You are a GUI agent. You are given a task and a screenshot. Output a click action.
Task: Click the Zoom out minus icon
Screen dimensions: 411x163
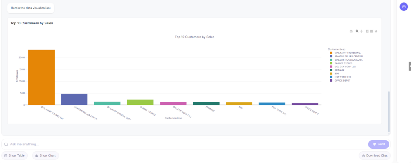point(372,31)
